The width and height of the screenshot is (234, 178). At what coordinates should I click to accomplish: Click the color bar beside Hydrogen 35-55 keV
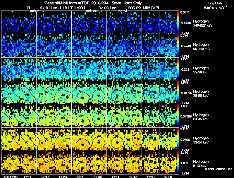point(178,93)
